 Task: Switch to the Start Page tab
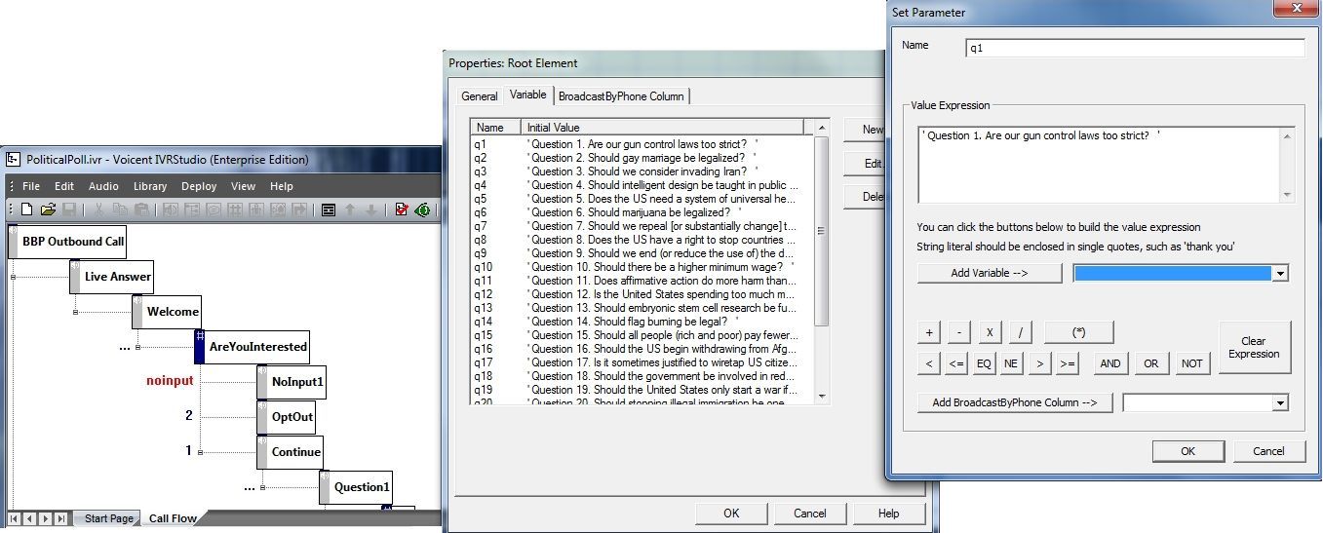click(108, 518)
